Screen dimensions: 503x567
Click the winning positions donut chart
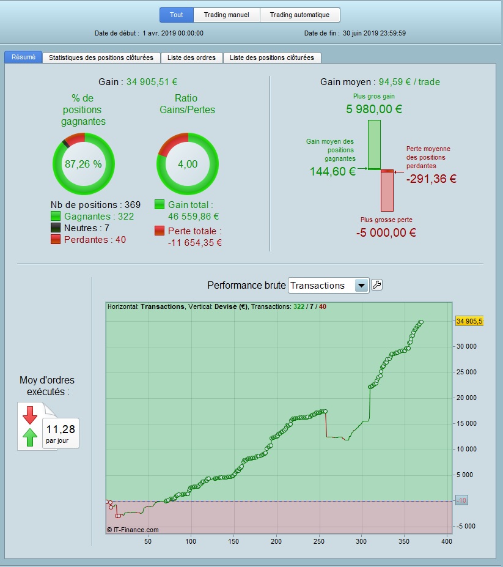84,164
